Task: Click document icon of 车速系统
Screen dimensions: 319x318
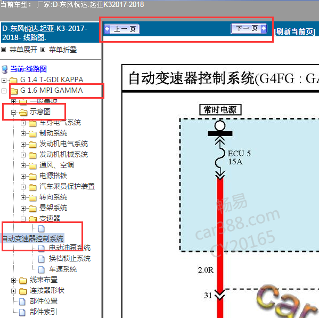Action: (x=42, y=269)
